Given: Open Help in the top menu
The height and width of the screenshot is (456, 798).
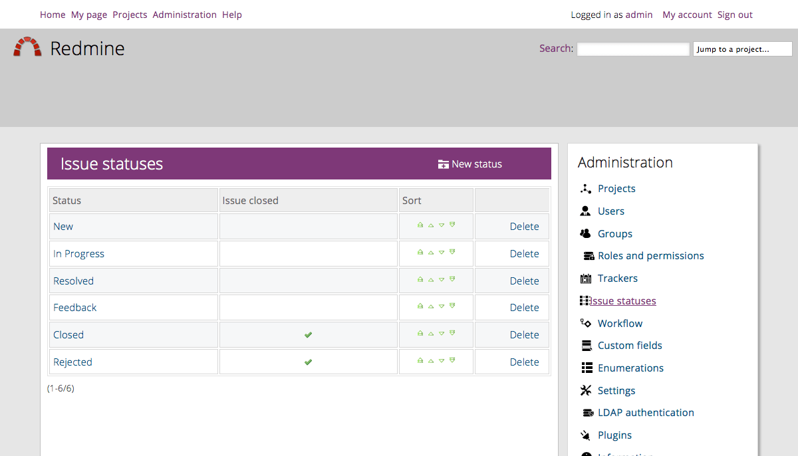Looking at the screenshot, I should [232, 15].
